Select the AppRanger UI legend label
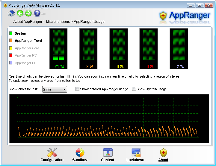Image resolution: width=216 pixels, height=166 pixels. tap(25, 63)
